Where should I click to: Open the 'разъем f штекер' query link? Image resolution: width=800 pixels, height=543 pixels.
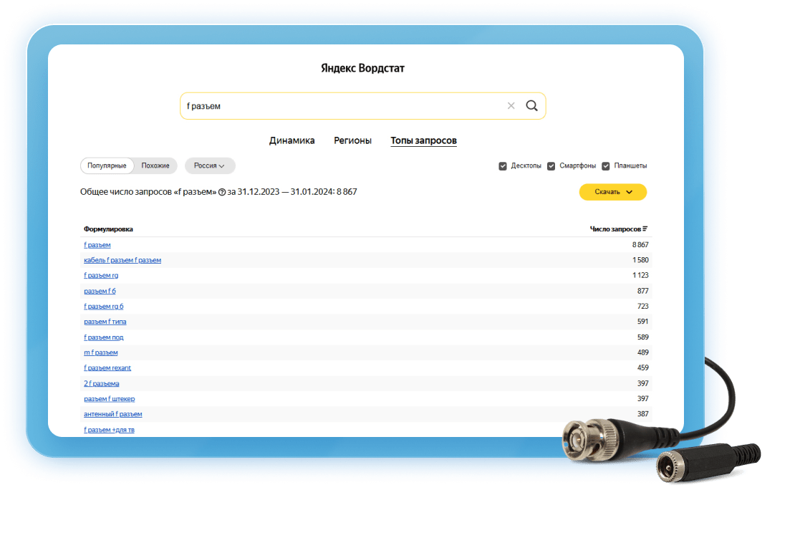pyautogui.click(x=109, y=398)
